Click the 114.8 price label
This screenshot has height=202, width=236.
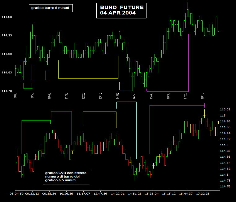click(x=224, y=175)
